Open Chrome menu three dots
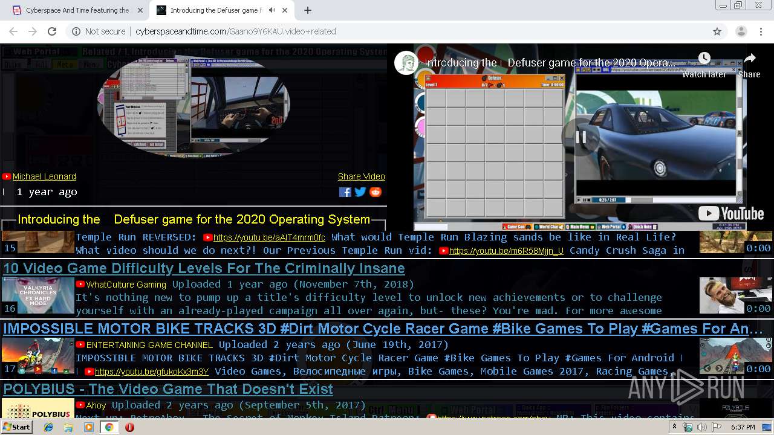 761,31
